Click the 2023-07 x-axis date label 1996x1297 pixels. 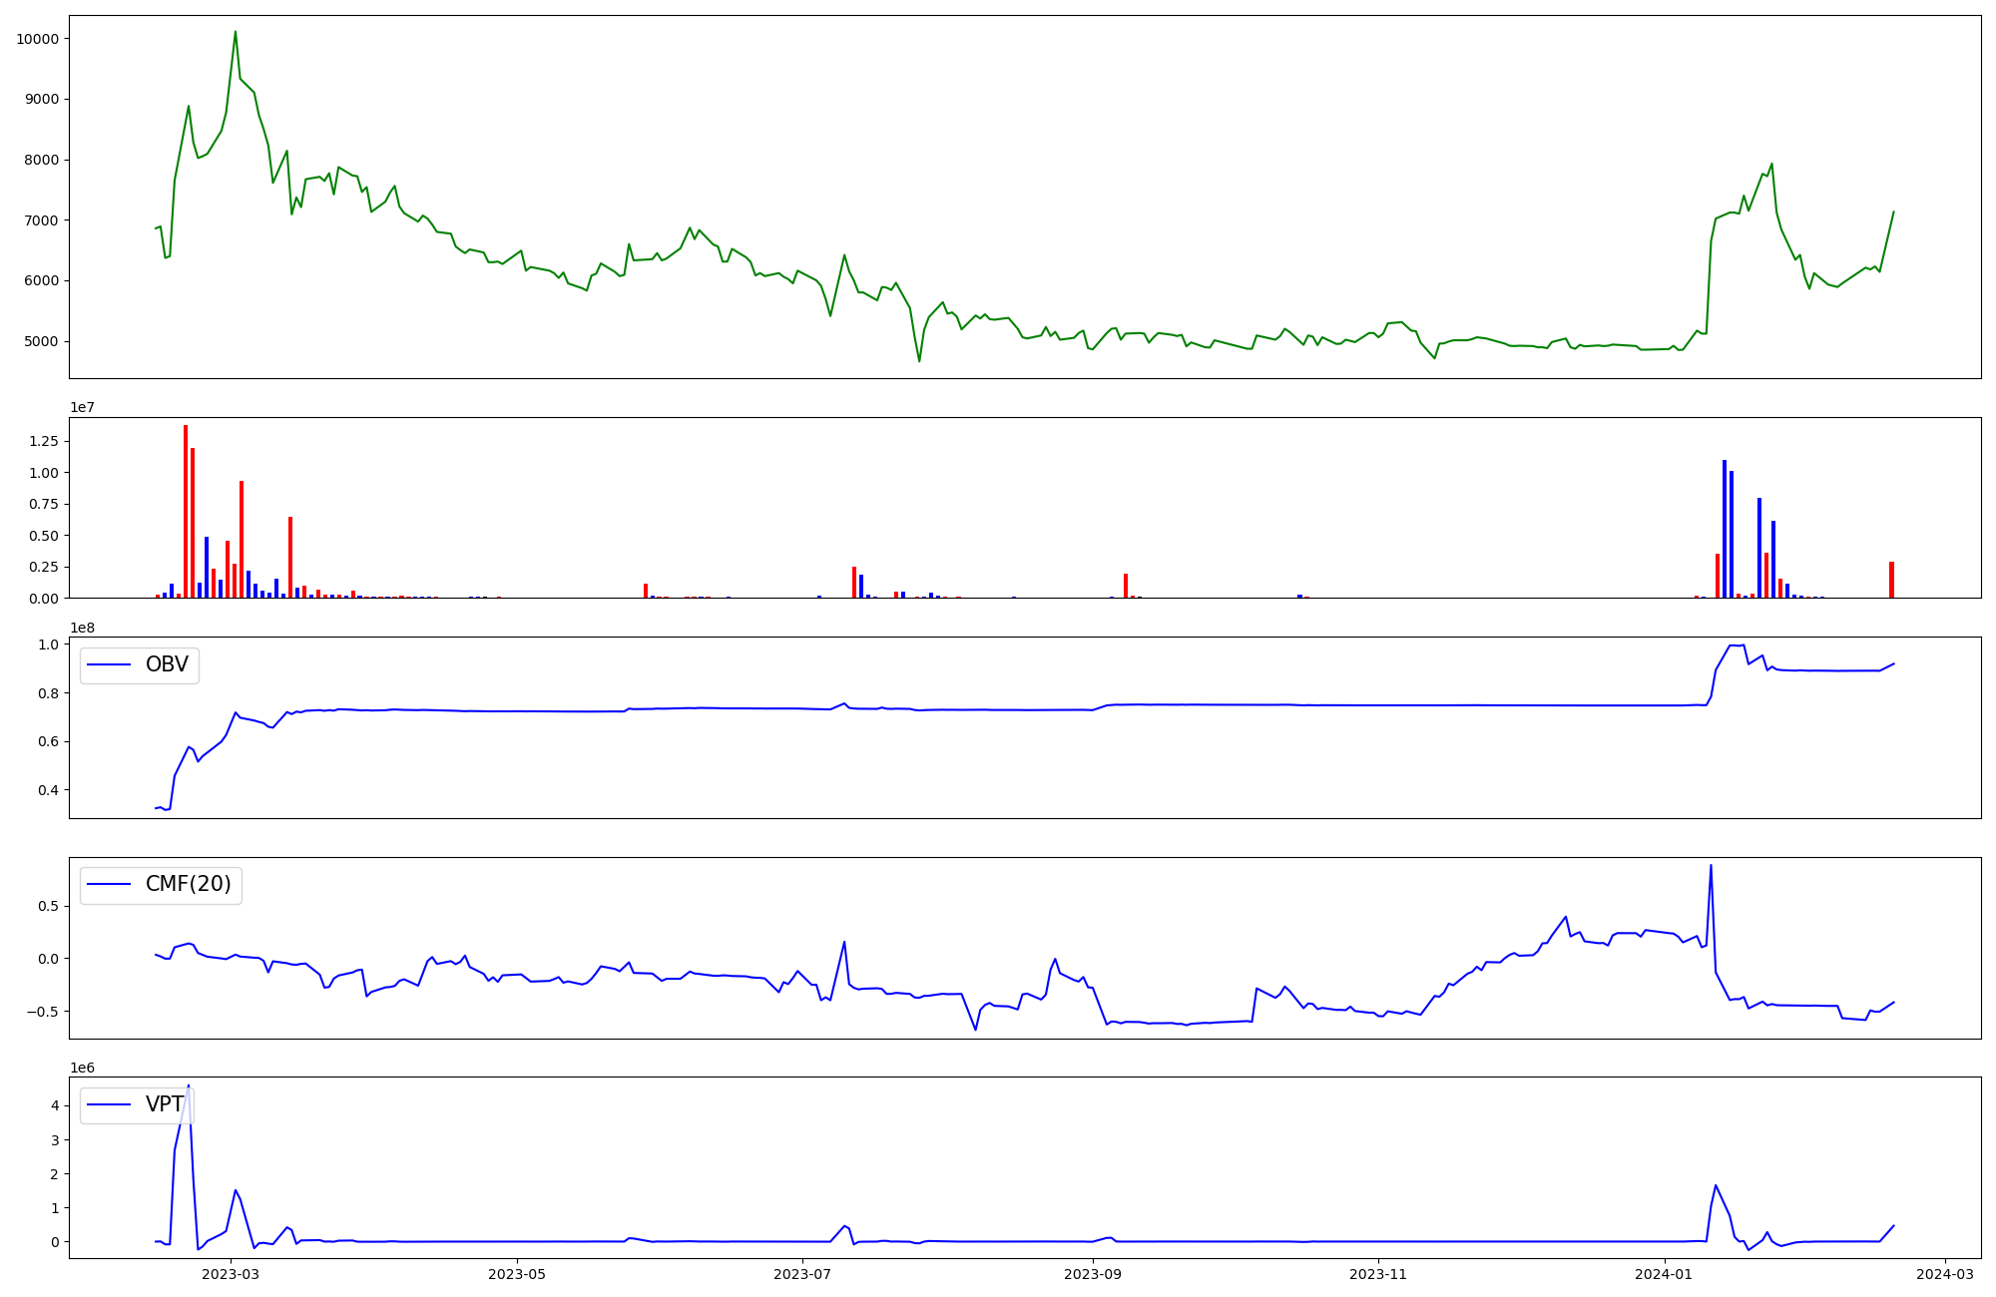802,1273
